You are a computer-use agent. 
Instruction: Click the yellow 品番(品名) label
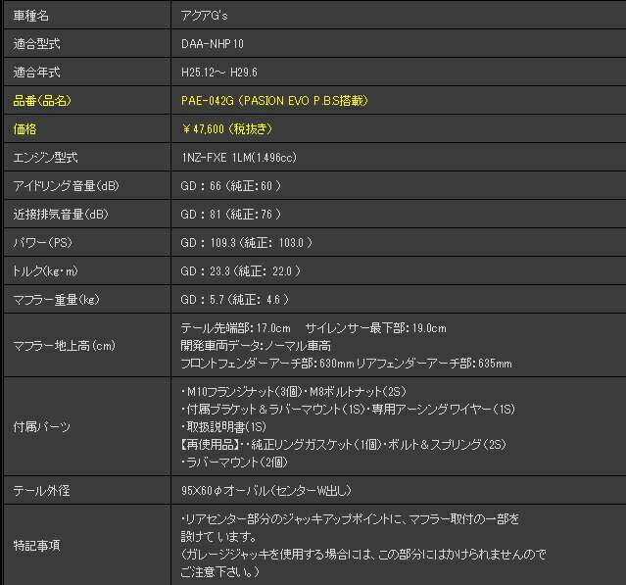[x=41, y=101]
